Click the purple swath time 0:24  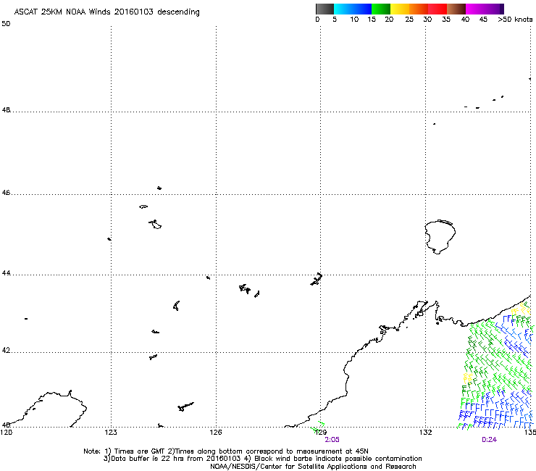(x=489, y=440)
